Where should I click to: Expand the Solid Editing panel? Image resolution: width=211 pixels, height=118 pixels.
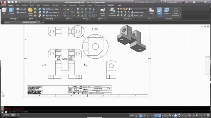(50, 19)
